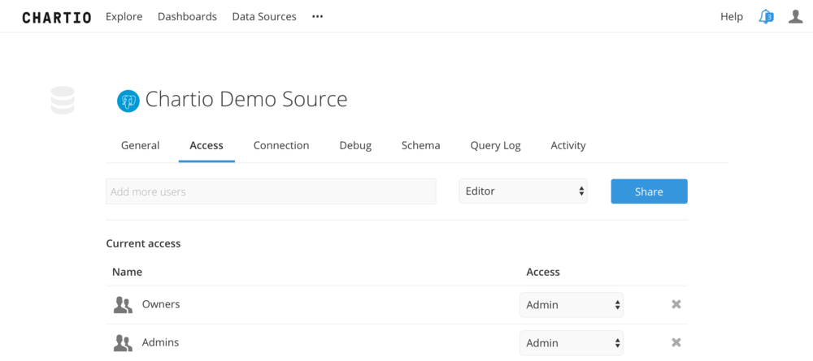View the Query Log tab
This screenshot has width=813, height=361.
point(495,146)
